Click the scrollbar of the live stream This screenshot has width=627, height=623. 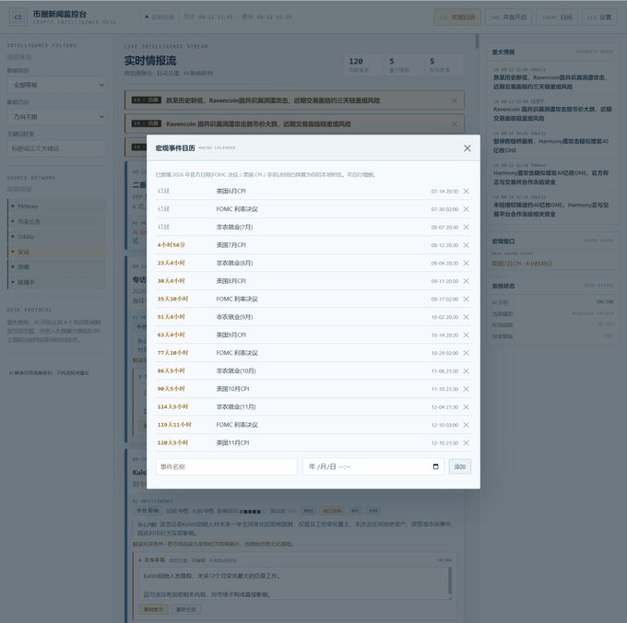click(477, 41)
